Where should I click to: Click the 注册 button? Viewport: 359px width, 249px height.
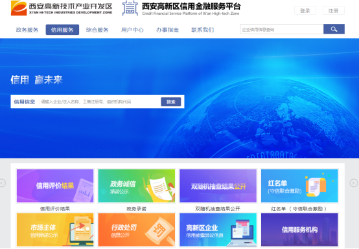(333, 10)
